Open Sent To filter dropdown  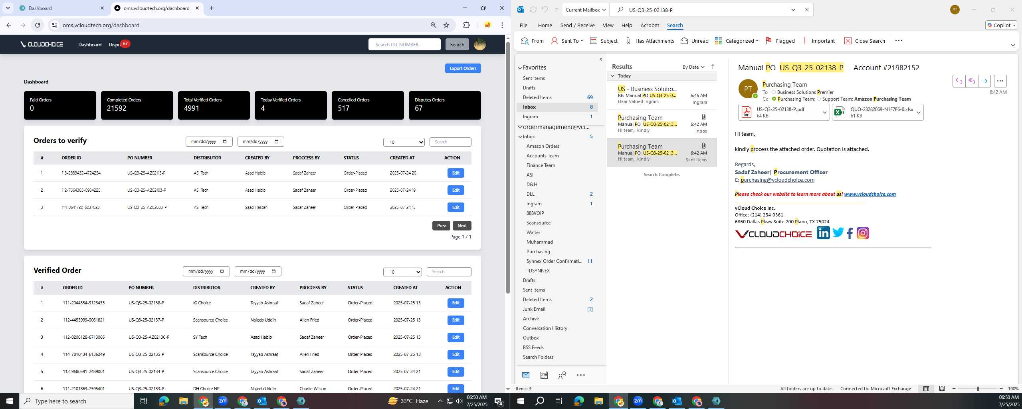[567, 41]
